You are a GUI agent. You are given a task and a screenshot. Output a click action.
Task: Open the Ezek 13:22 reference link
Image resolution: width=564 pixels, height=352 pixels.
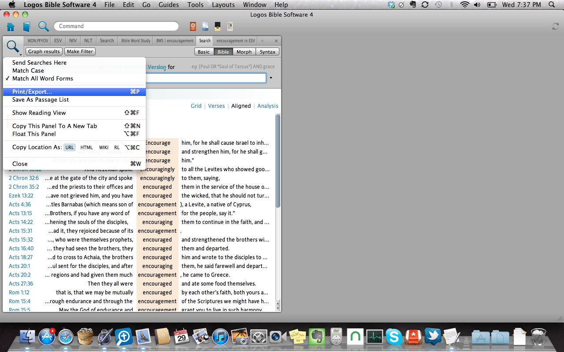click(21, 196)
